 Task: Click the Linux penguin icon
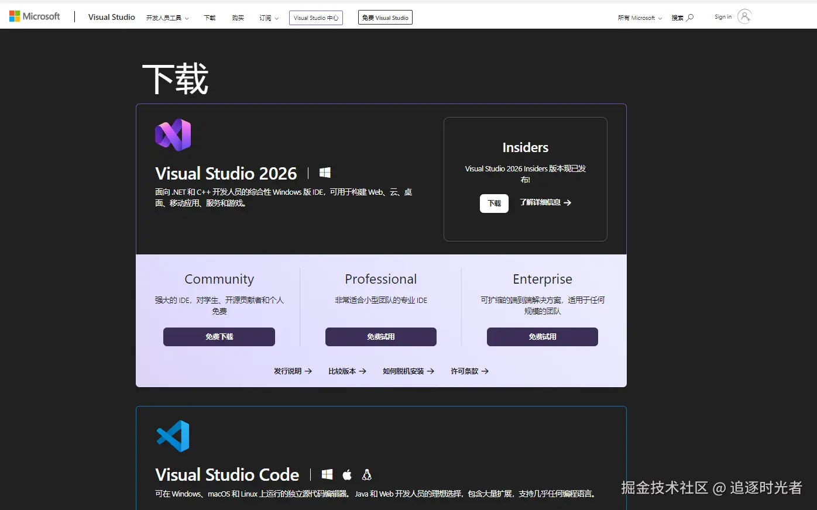point(367,474)
